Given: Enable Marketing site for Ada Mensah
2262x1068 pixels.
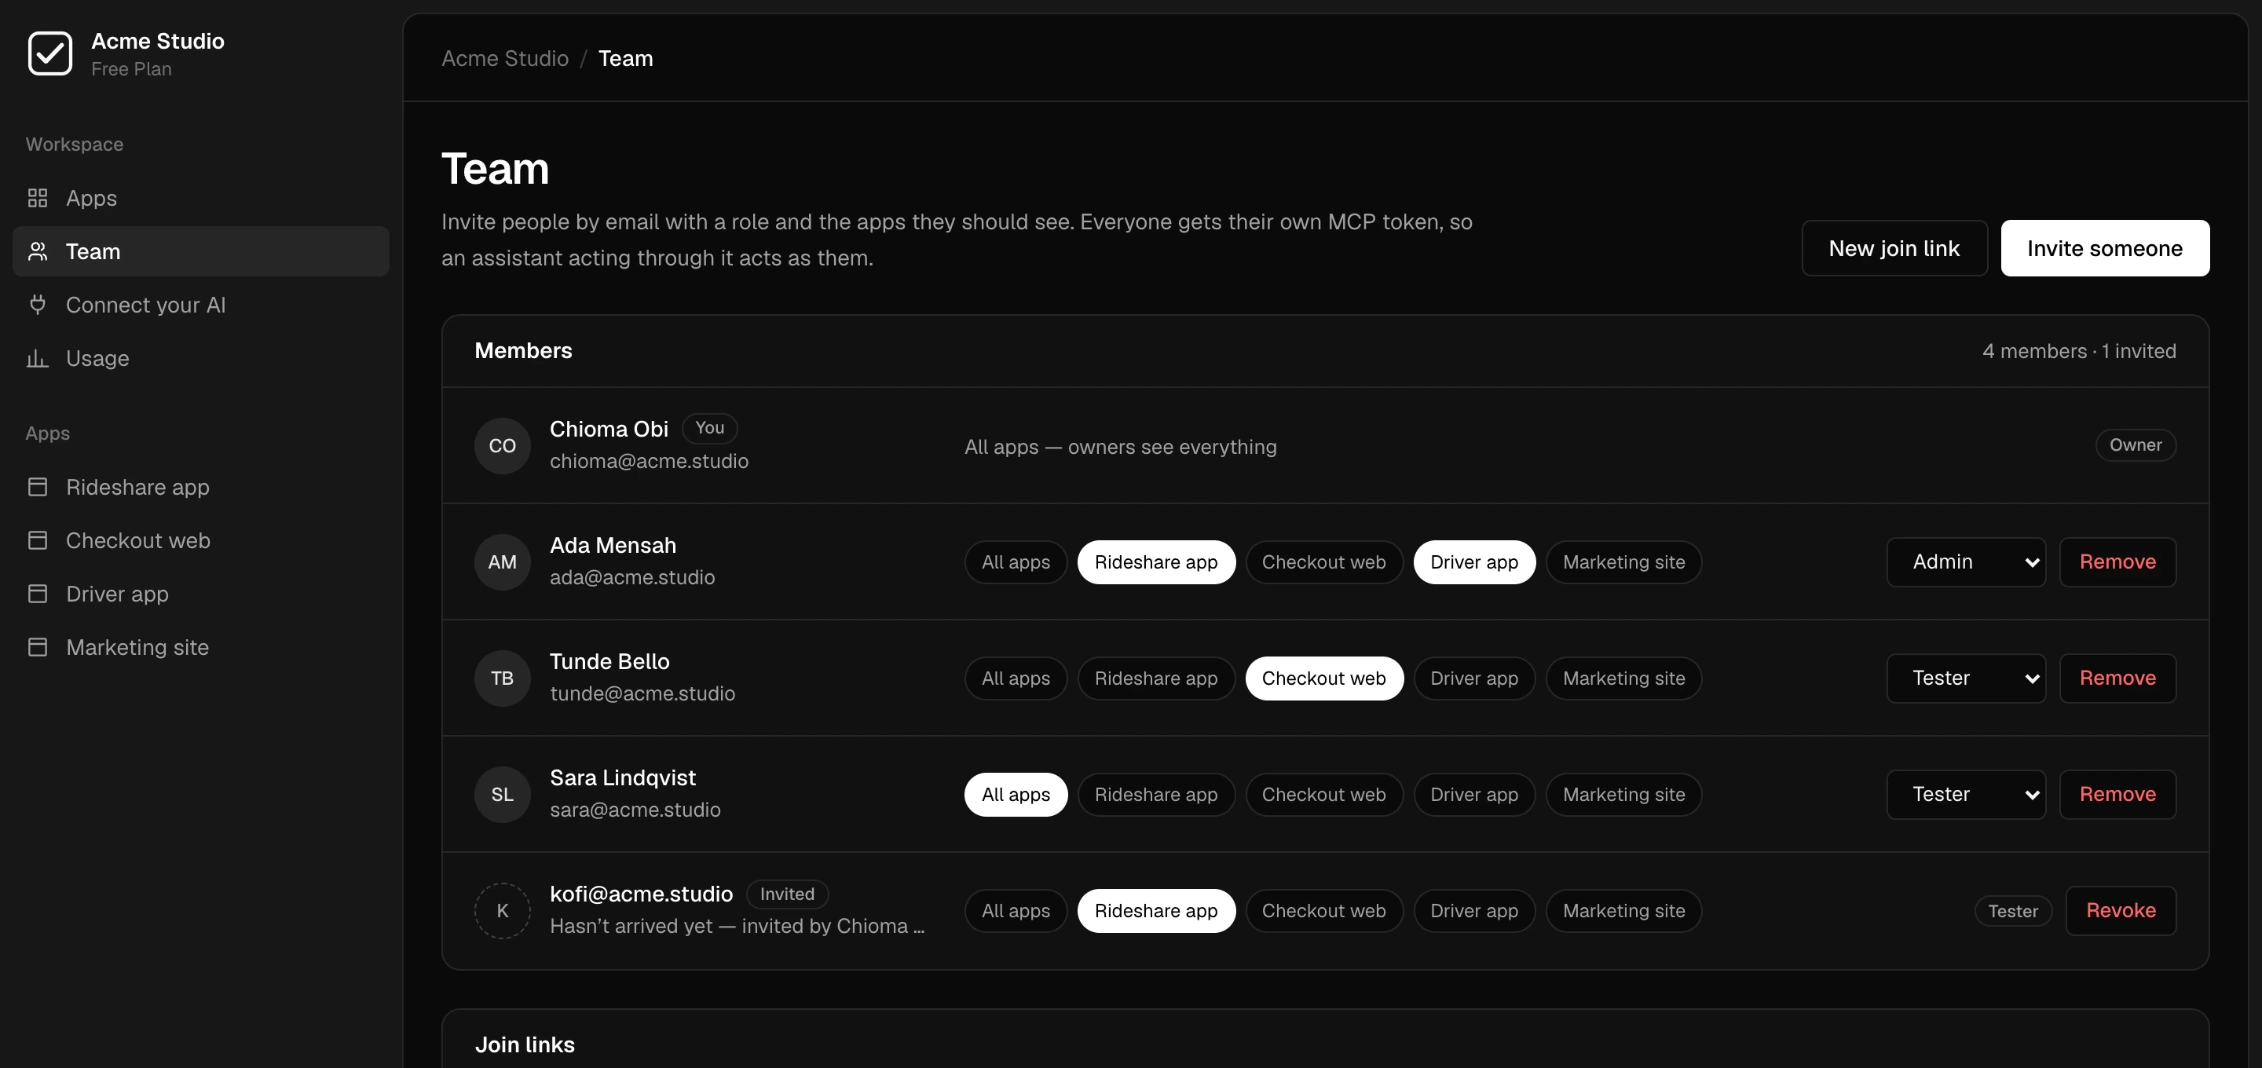Looking at the screenshot, I should [1623, 562].
